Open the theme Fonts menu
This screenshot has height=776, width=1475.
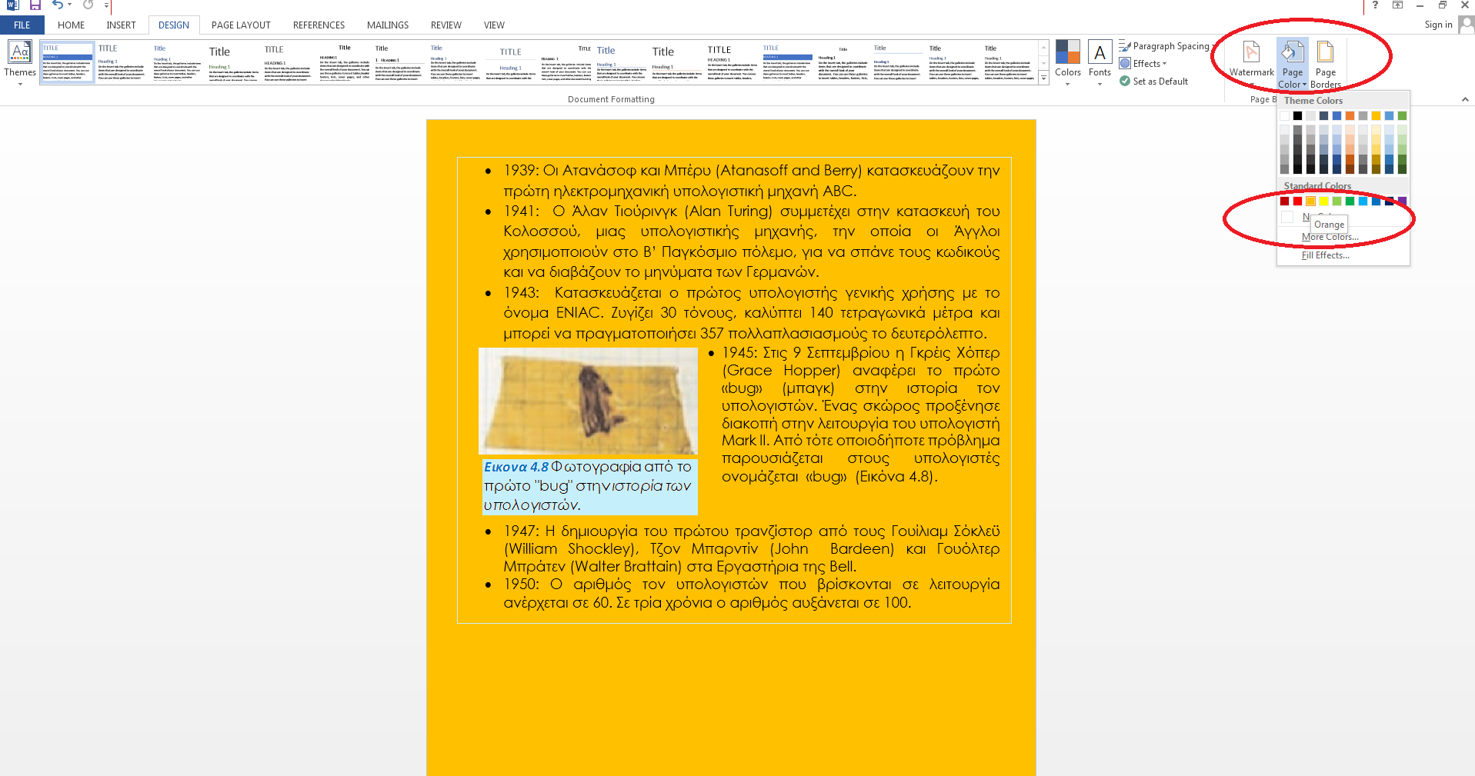[x=1100, y=62]
